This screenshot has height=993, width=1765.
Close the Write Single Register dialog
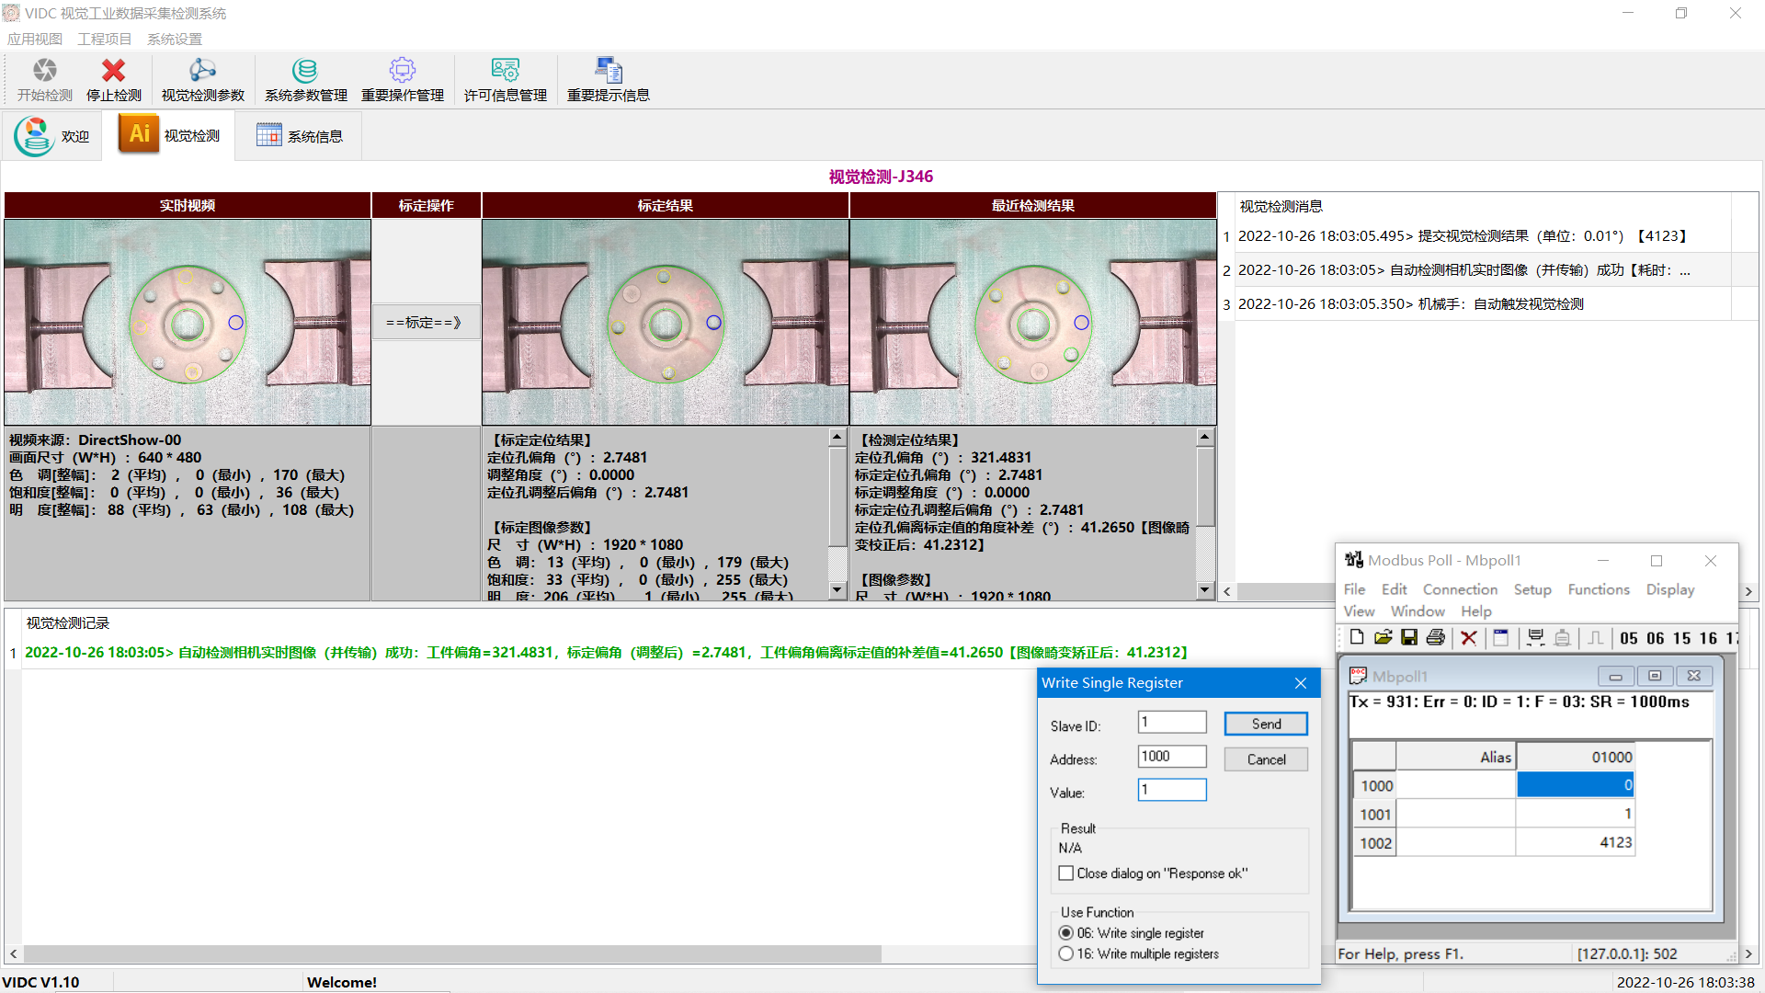tap(1300, 683)
